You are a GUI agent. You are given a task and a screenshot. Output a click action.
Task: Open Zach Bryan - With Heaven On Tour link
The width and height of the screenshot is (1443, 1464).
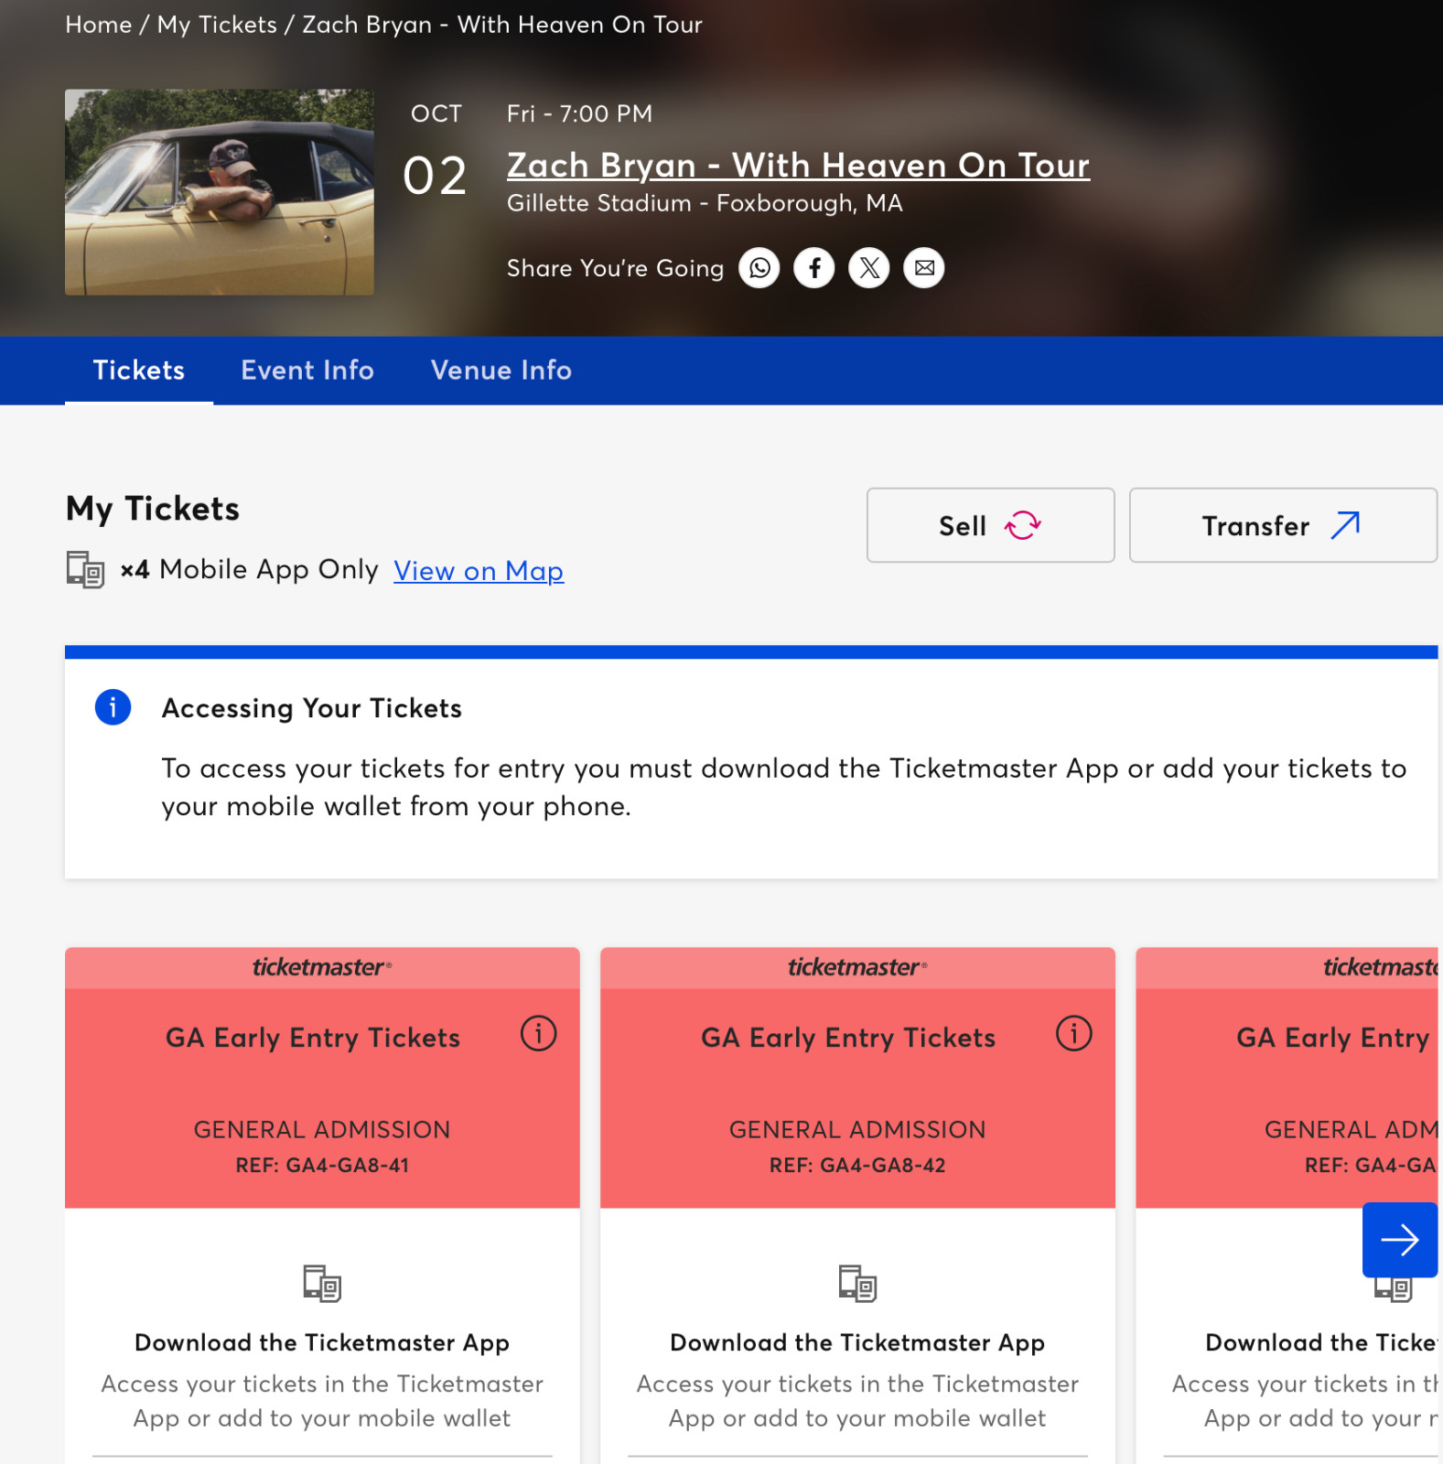tap(799, 166)
